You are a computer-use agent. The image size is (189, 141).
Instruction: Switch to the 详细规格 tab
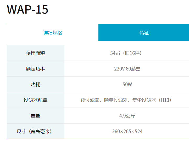coord(53,33)
